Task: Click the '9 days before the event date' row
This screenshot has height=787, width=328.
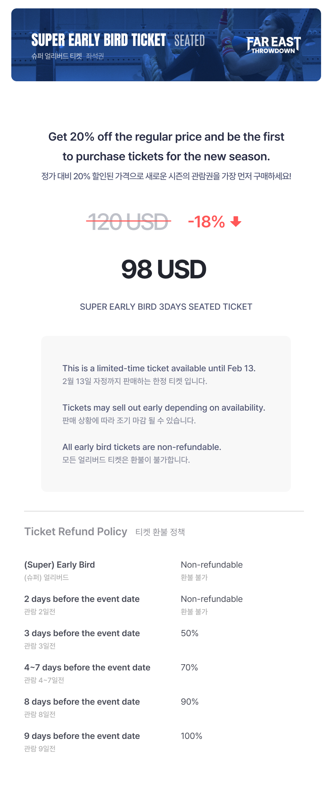Action: [x=82, y=736]
